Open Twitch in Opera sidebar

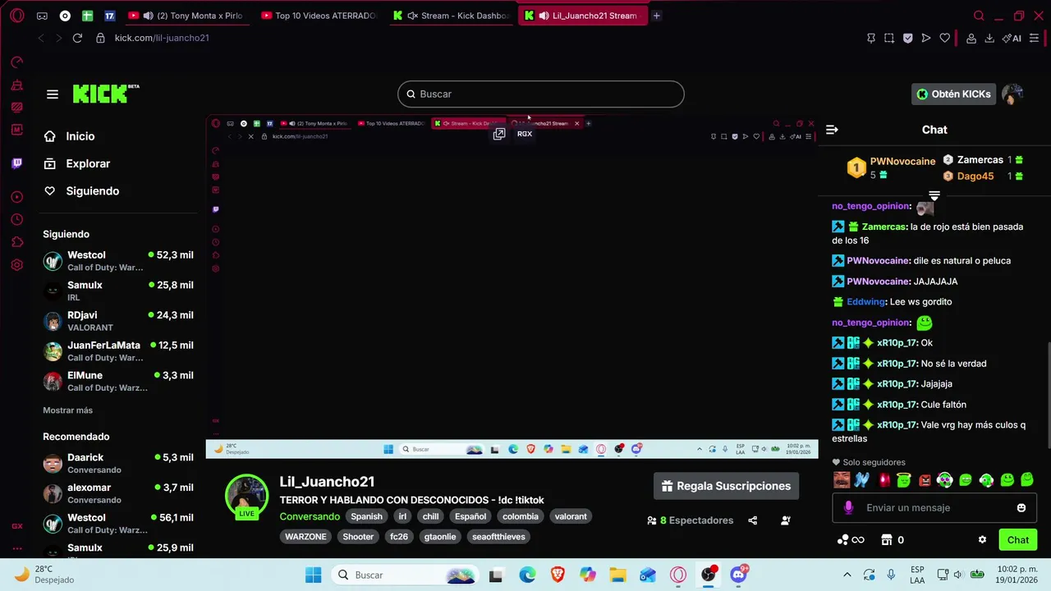17,163
